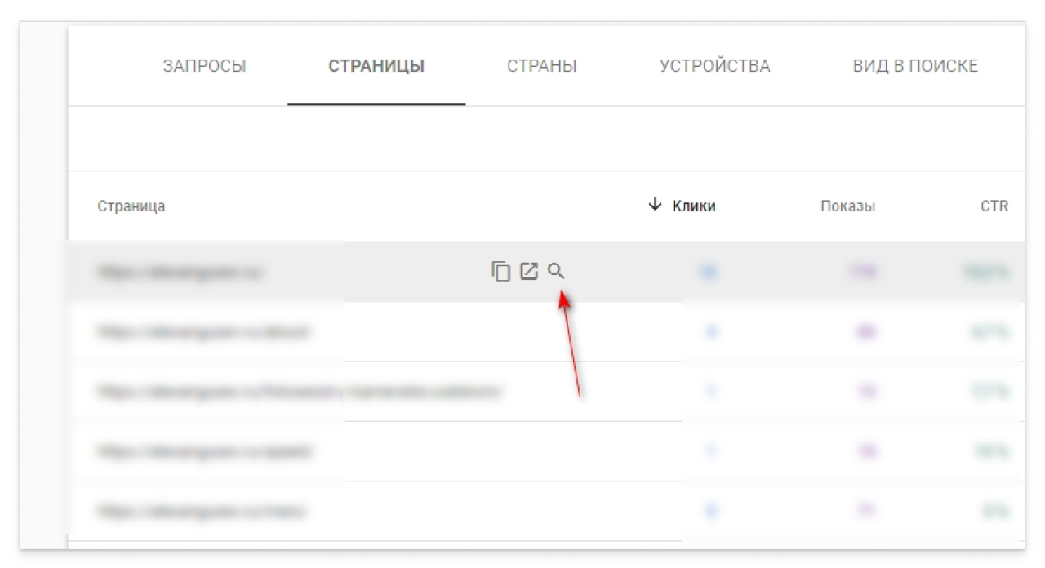The width and height of the screenshot is (1045, 568).
Task: Open the top page in a new tab
Action: [527, 272]
